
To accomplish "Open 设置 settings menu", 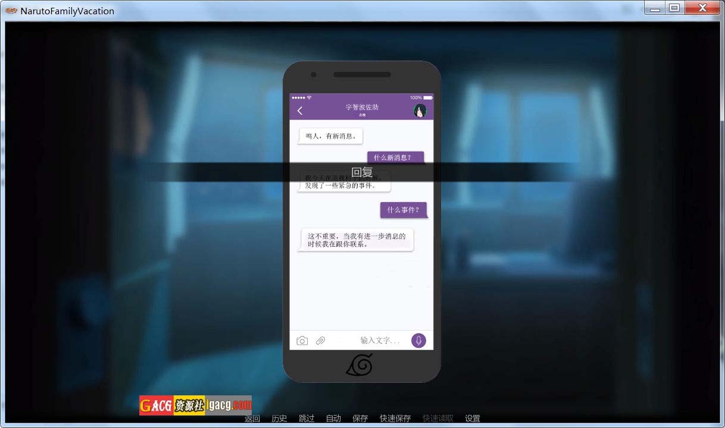I will [x=473, y=418].
